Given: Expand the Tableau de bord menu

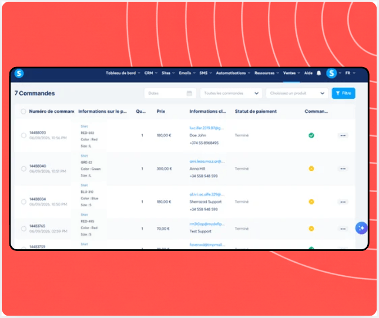Looking at the screenshot, I should (123, 73).
